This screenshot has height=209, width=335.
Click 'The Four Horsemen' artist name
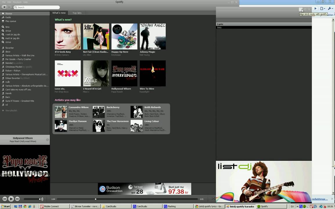click(118, 121)
